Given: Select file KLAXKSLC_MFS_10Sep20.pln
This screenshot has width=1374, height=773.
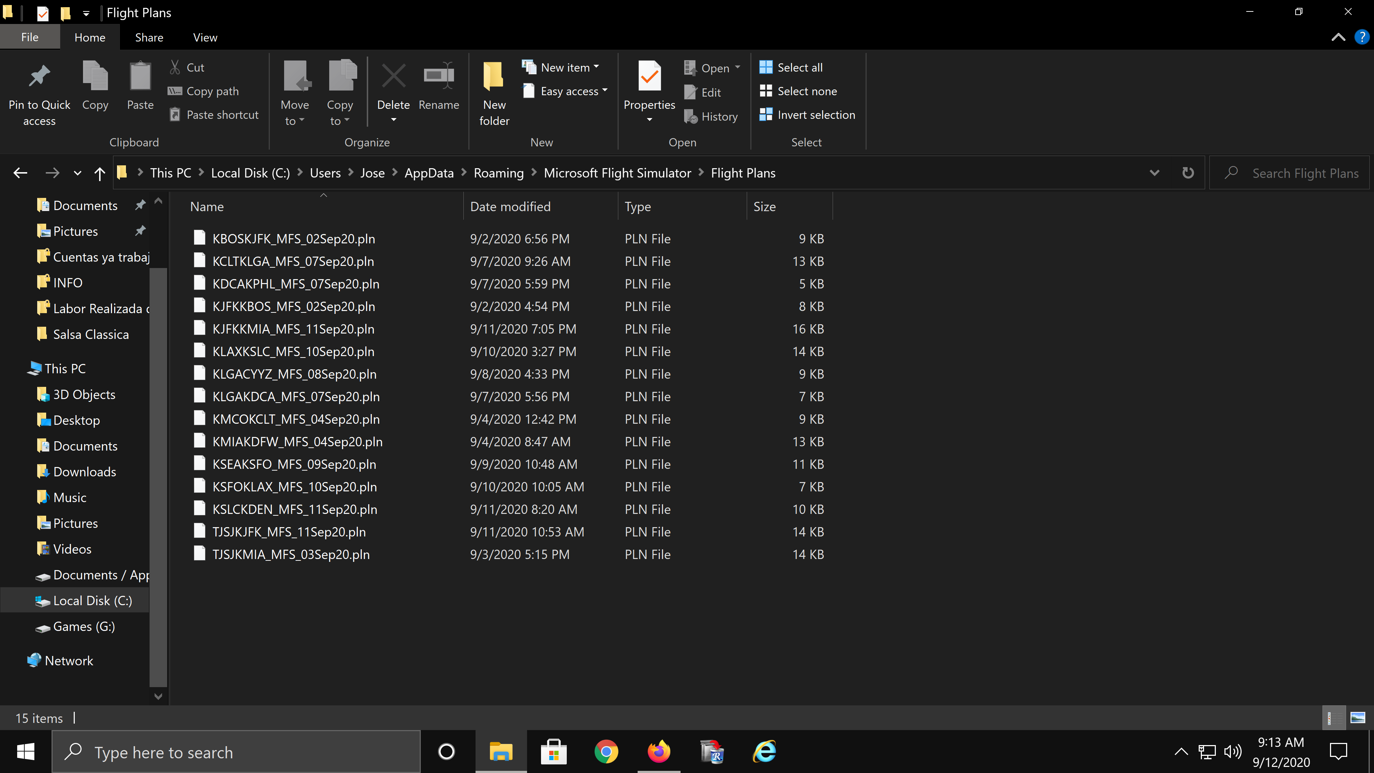Looking at the screenshot, I should point(293,351).
